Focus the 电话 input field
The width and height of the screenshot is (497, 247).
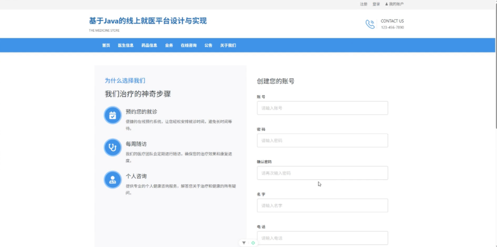(322, 238)
